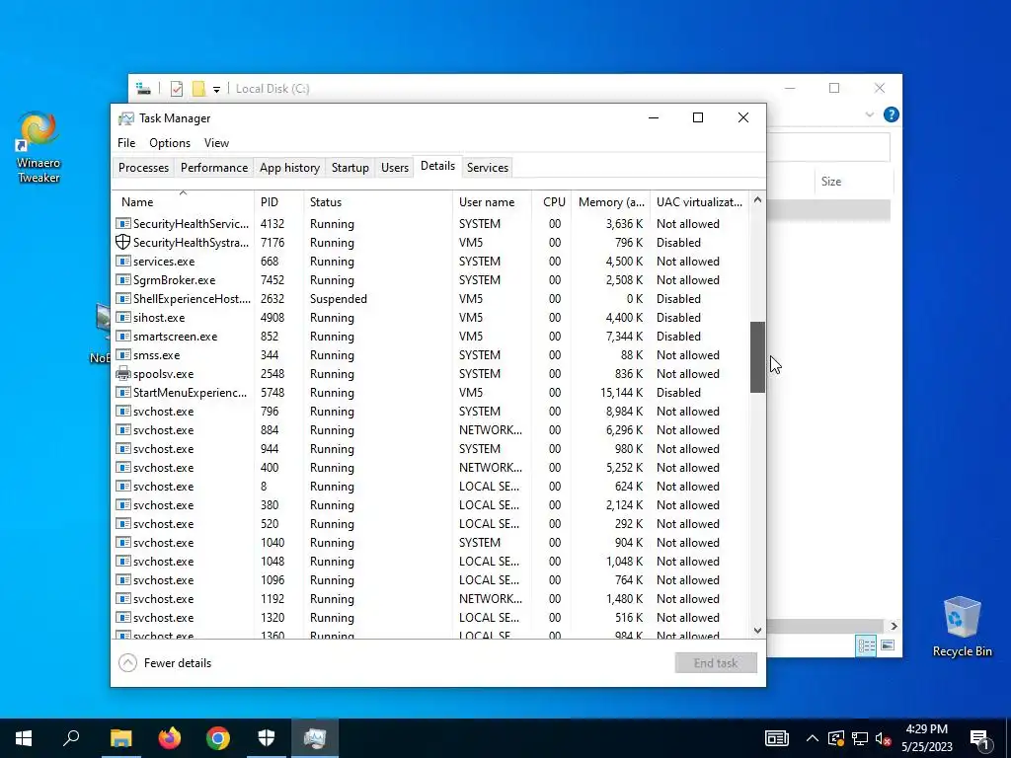The image size is (1011, 758).
Task: Switch to the Startup tab
Action: (x=350, y=168)
